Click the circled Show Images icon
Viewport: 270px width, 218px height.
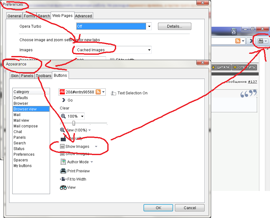[62, 146]
